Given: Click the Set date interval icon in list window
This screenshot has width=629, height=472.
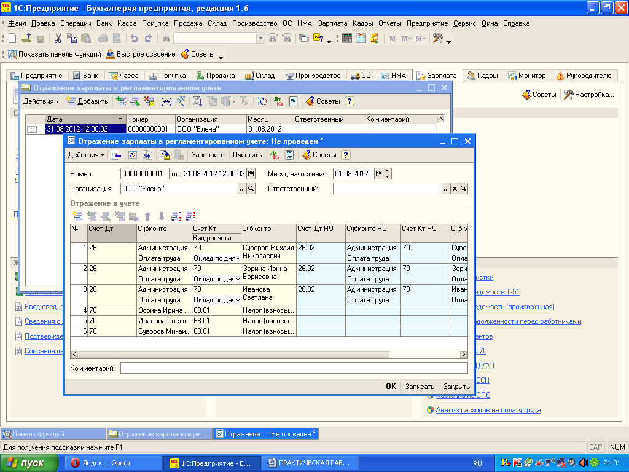Looking at the screenshot, I should coord(166,101).
